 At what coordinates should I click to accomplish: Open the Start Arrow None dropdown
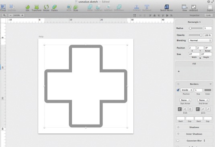[x=185, y=100]
